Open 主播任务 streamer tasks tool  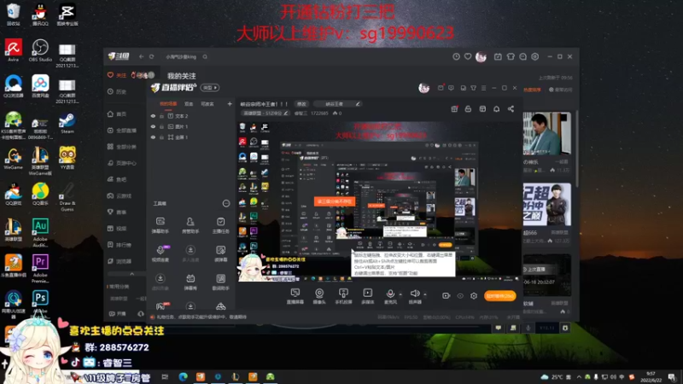(x=220, y=225)
